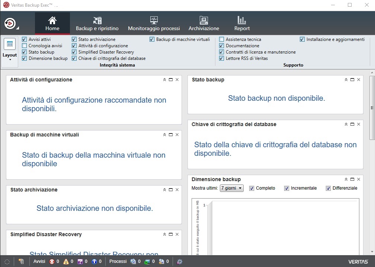Maximize the Stato archiviazione panel
This screenshot has height=267, width=375.
pos(171,190)
